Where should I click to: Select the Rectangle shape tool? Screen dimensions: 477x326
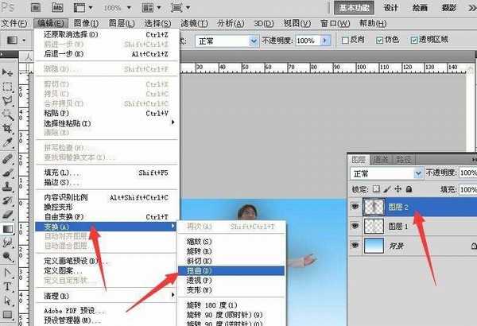(7, 314)
